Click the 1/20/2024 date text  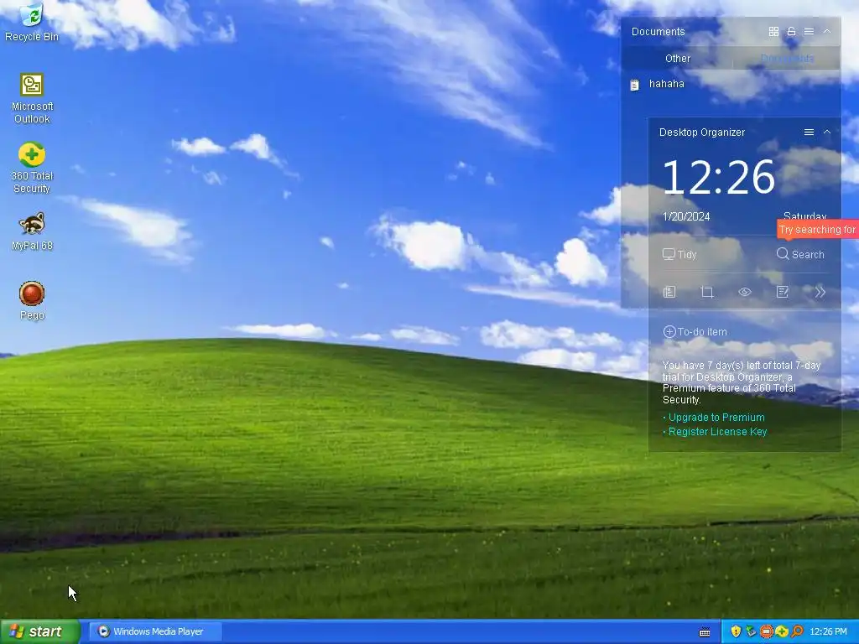coord(686,217)
